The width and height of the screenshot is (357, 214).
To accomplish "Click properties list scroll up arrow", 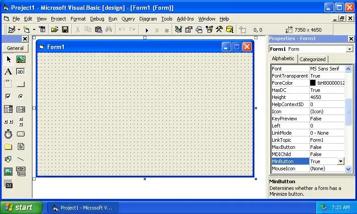I will (x=349, y=69).
